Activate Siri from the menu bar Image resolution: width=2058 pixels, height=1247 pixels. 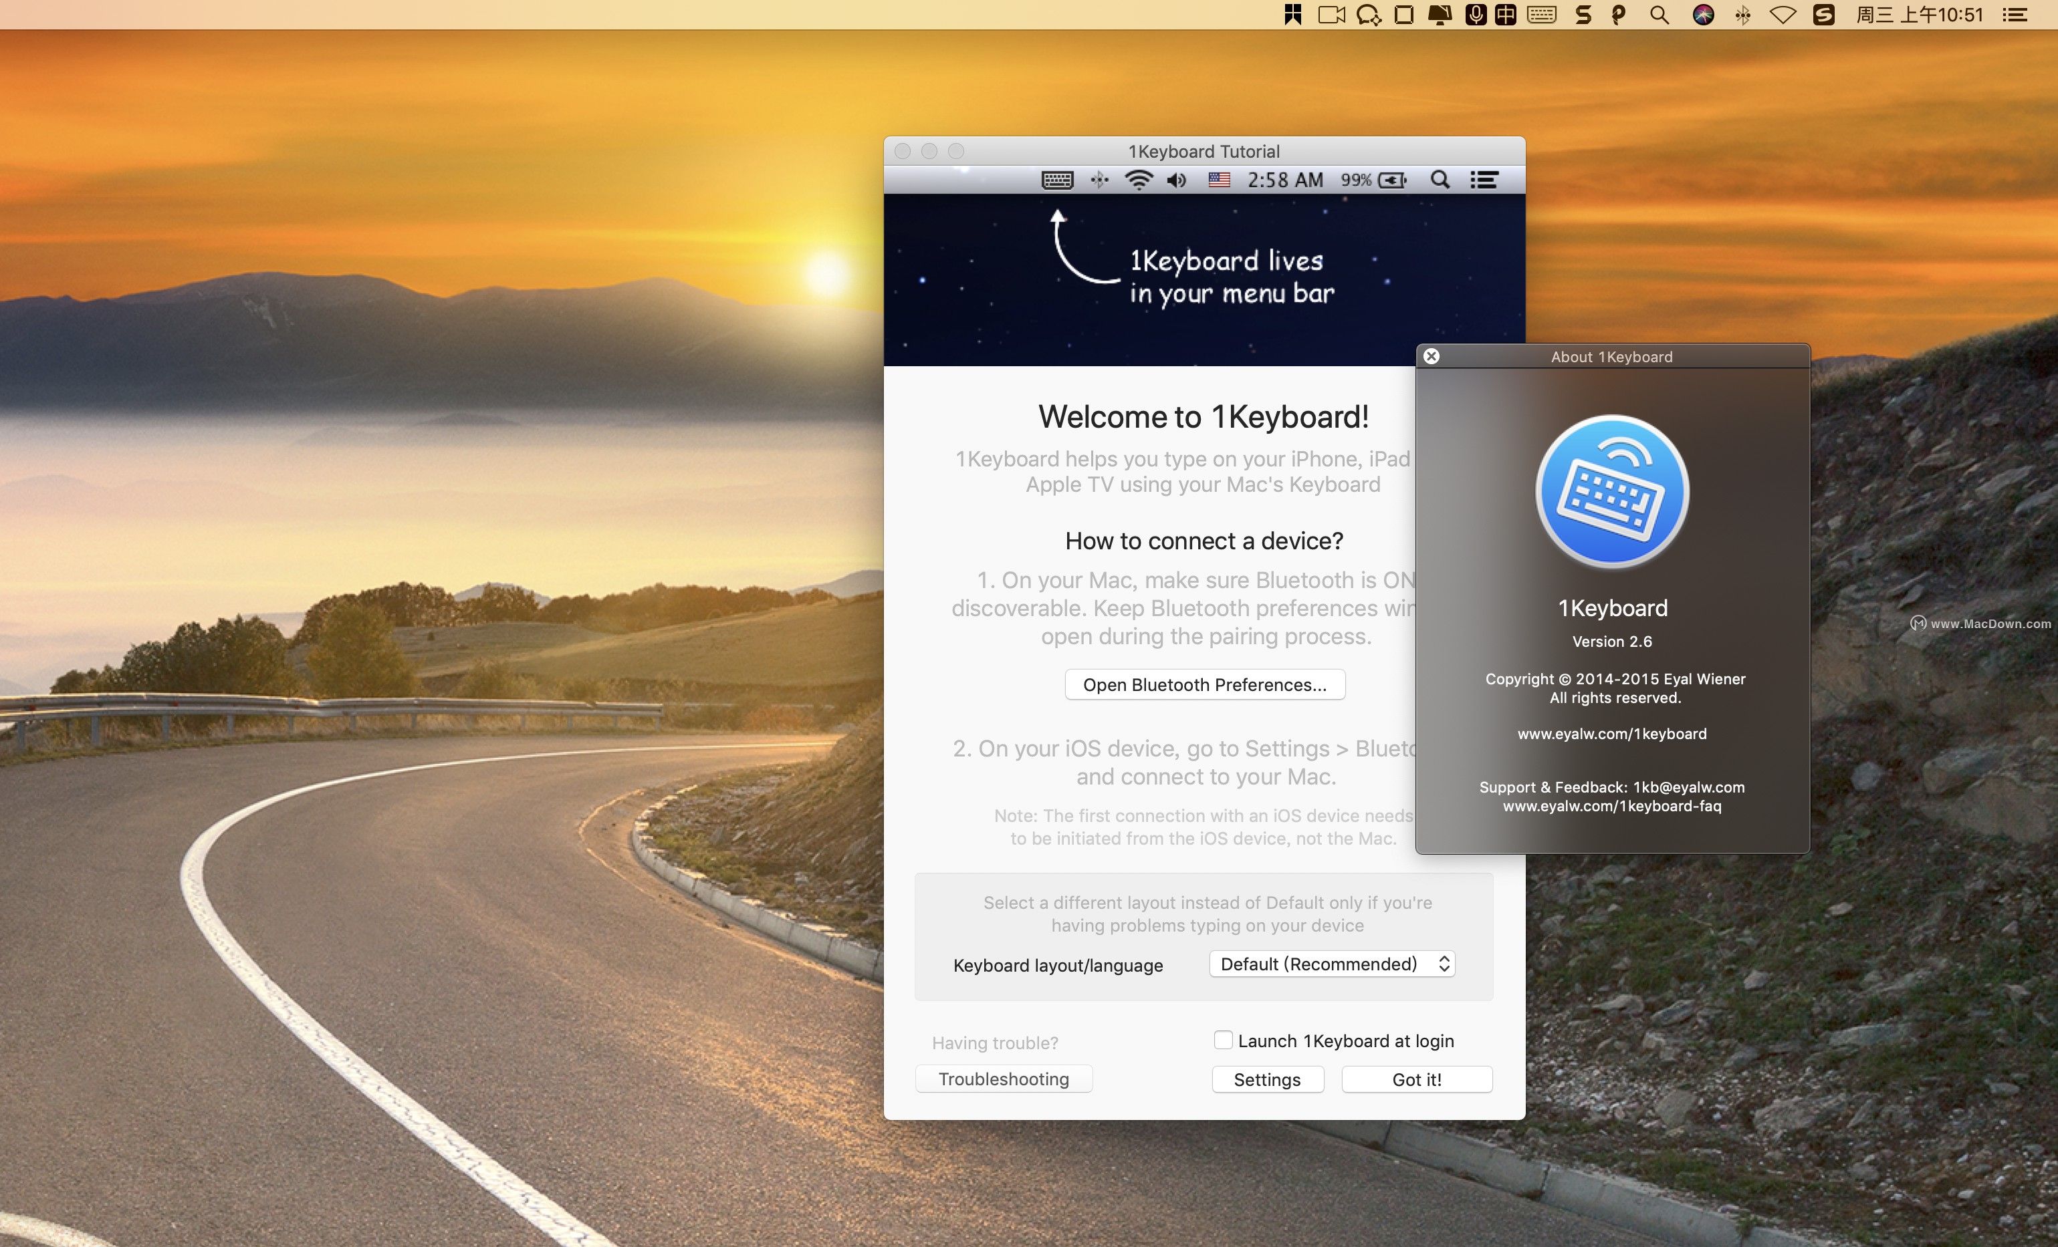pyautogui.click(x=1703, y=14)
